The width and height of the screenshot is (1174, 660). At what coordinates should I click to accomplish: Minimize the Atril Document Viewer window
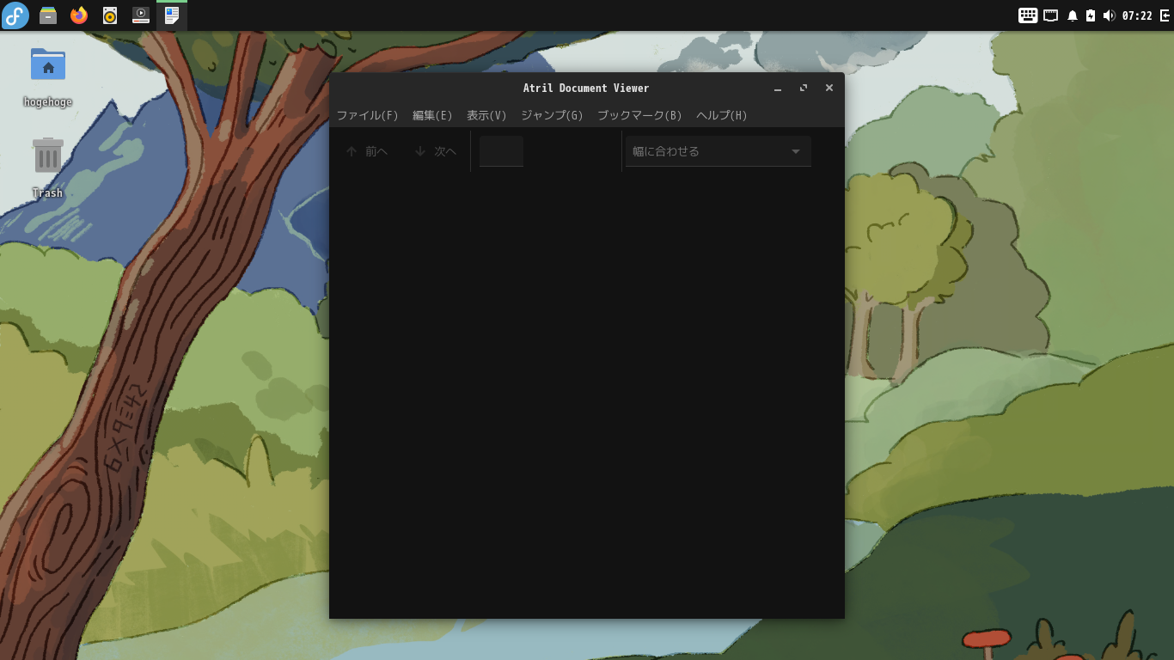pos(778,89)
